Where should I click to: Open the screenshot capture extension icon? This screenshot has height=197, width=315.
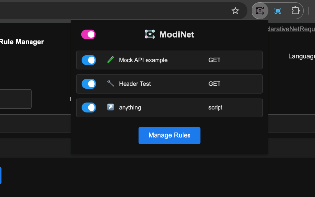pos(278,11)
